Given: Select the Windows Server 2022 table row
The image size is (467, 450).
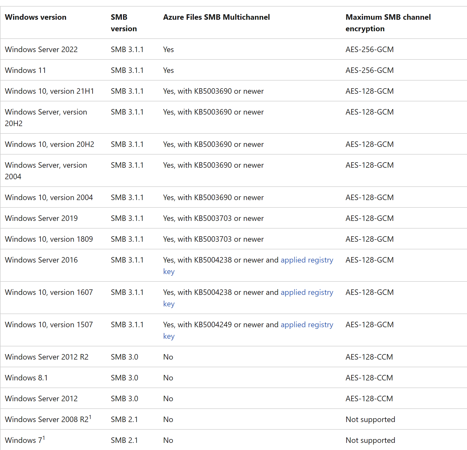Looking at the screenshot, I should (x=41, y=49).
